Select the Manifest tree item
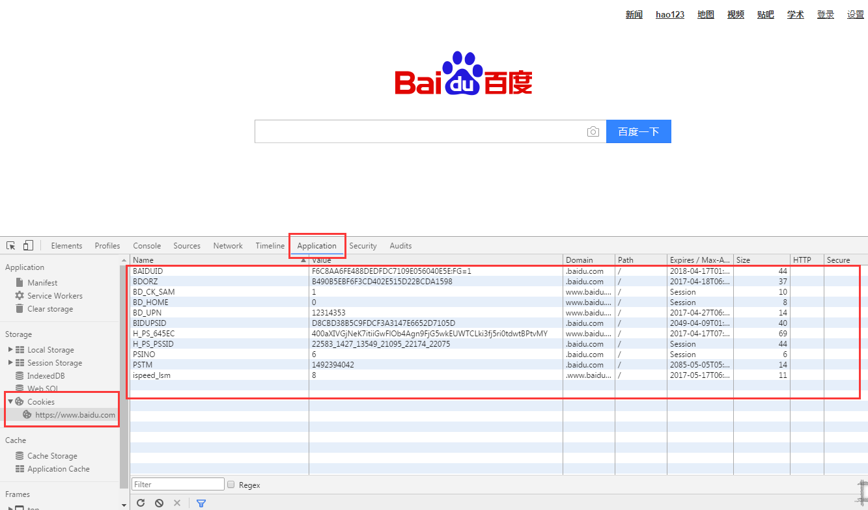868x510 pixels. (42, 282)
